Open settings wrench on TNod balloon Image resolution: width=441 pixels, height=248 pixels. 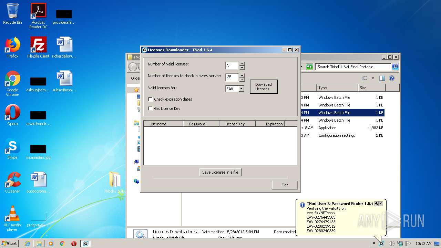[x=376, y=204]
